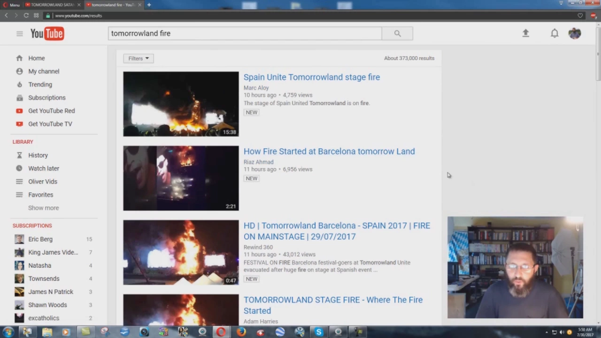Viewport: 601px width, 338px height.
Task: Open Firefox from the taskbar
Action: (241, 332)
